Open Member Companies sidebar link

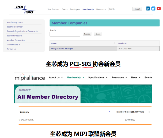[16, 40]
